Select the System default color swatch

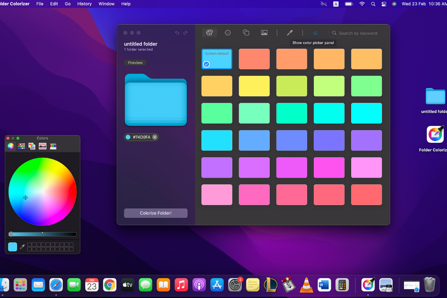[217, 59]
